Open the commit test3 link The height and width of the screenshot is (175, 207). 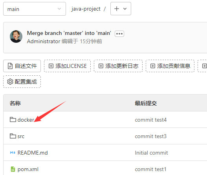[150, 136]
